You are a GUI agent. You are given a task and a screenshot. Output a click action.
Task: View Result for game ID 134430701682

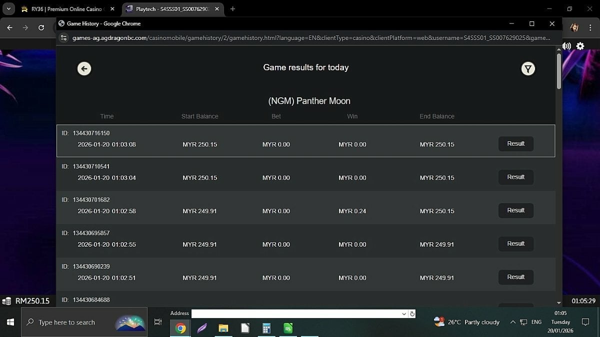[515, 211]
